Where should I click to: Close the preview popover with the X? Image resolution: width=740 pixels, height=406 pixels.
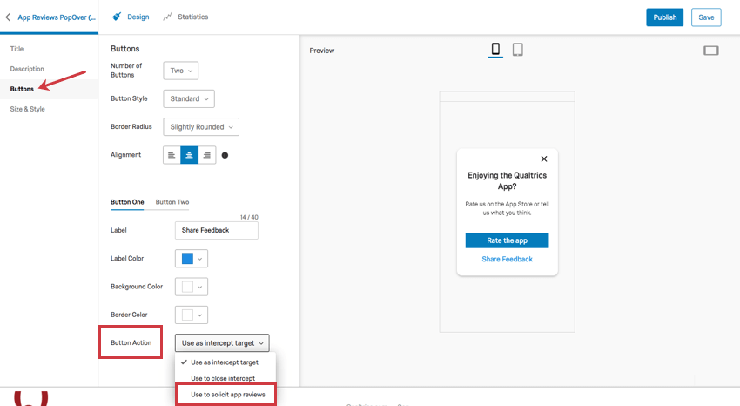click(x=543, y=159)
